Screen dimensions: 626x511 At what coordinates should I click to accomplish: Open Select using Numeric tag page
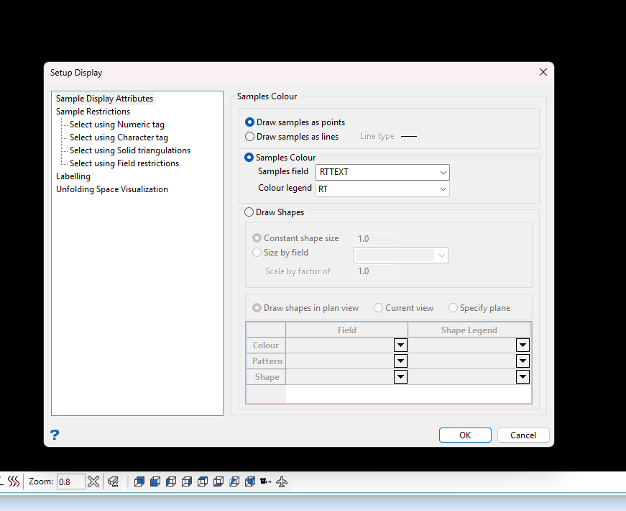117,125
